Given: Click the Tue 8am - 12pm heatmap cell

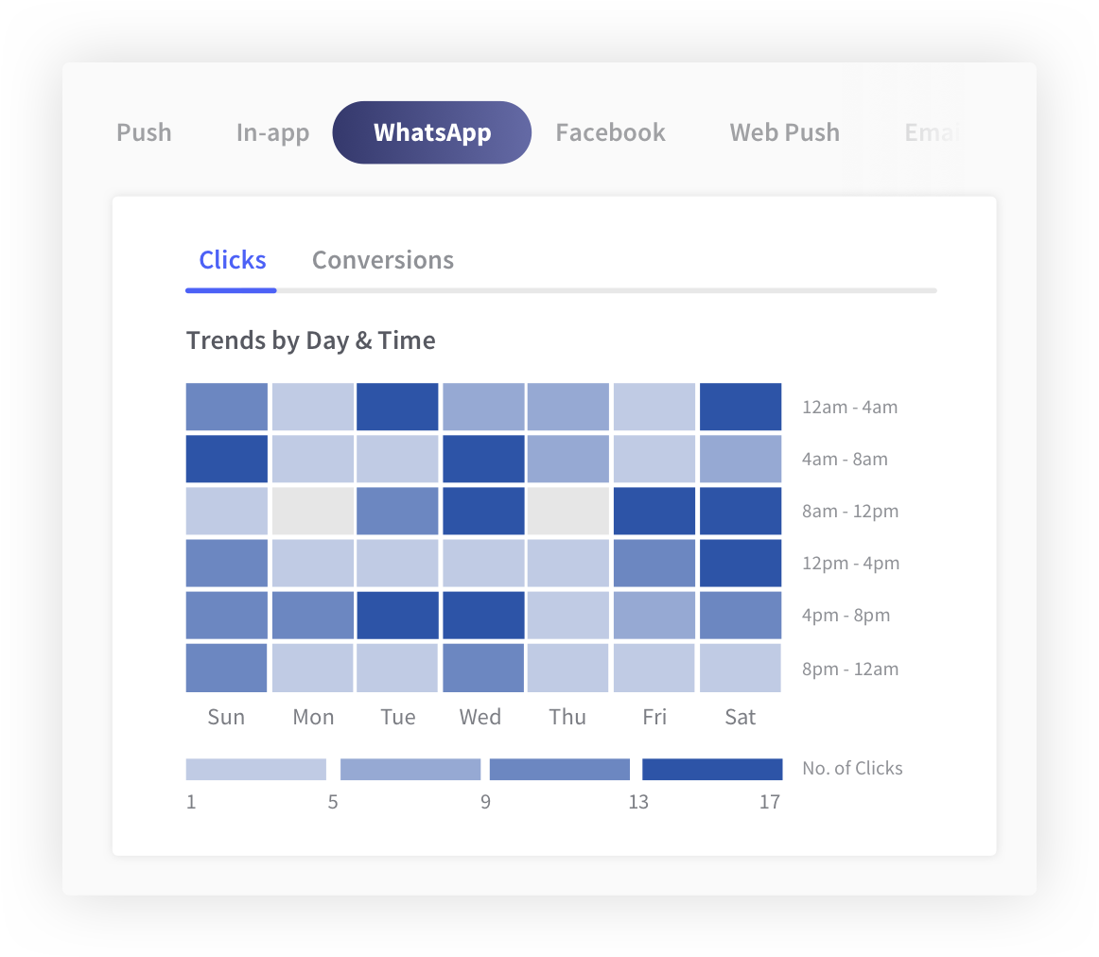Looking at the screenshot, I should 397,511.
